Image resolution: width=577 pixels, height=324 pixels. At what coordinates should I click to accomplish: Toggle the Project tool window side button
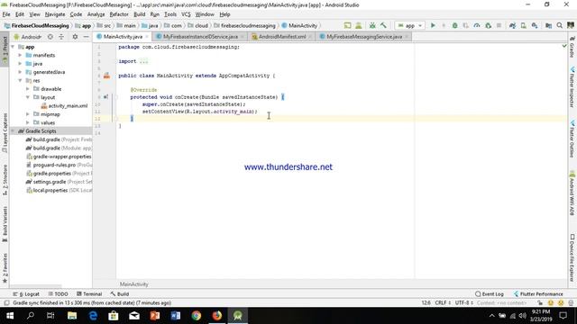[5, 50]
